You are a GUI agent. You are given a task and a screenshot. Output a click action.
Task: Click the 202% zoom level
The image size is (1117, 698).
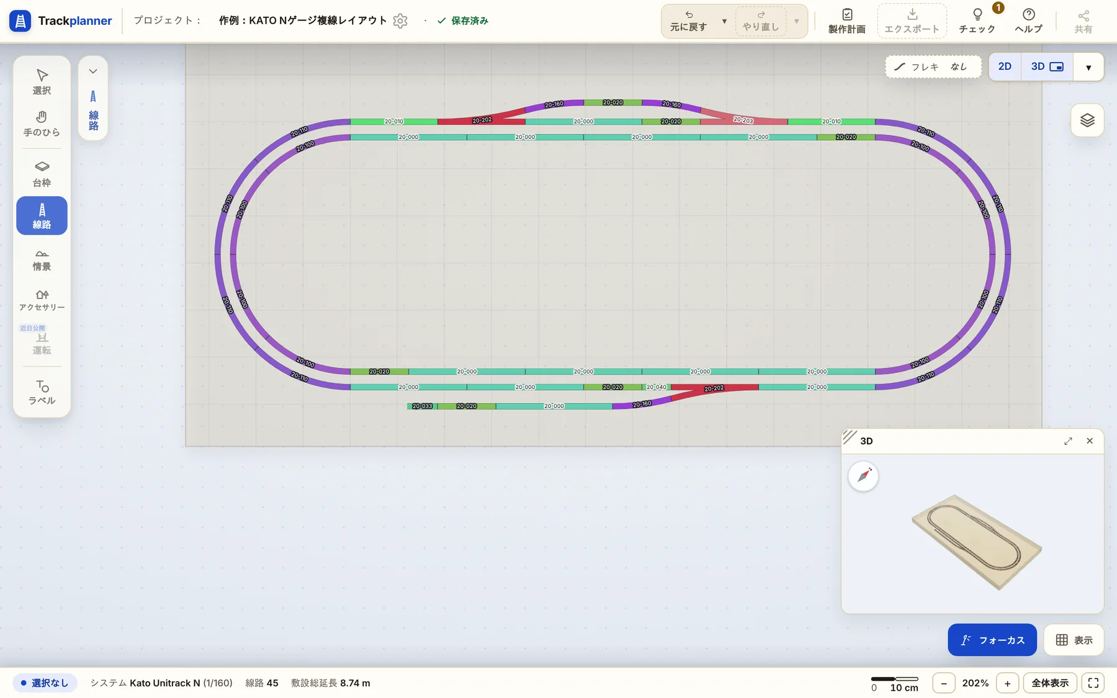point(976,683)
